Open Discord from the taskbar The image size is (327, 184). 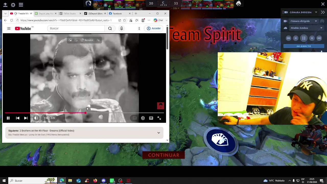(103, 181)
